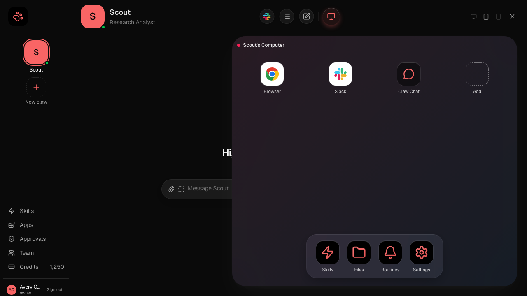The width and height of the screenshot is (527, 296).
Task: Open Files from the dock
Action: 359,252
